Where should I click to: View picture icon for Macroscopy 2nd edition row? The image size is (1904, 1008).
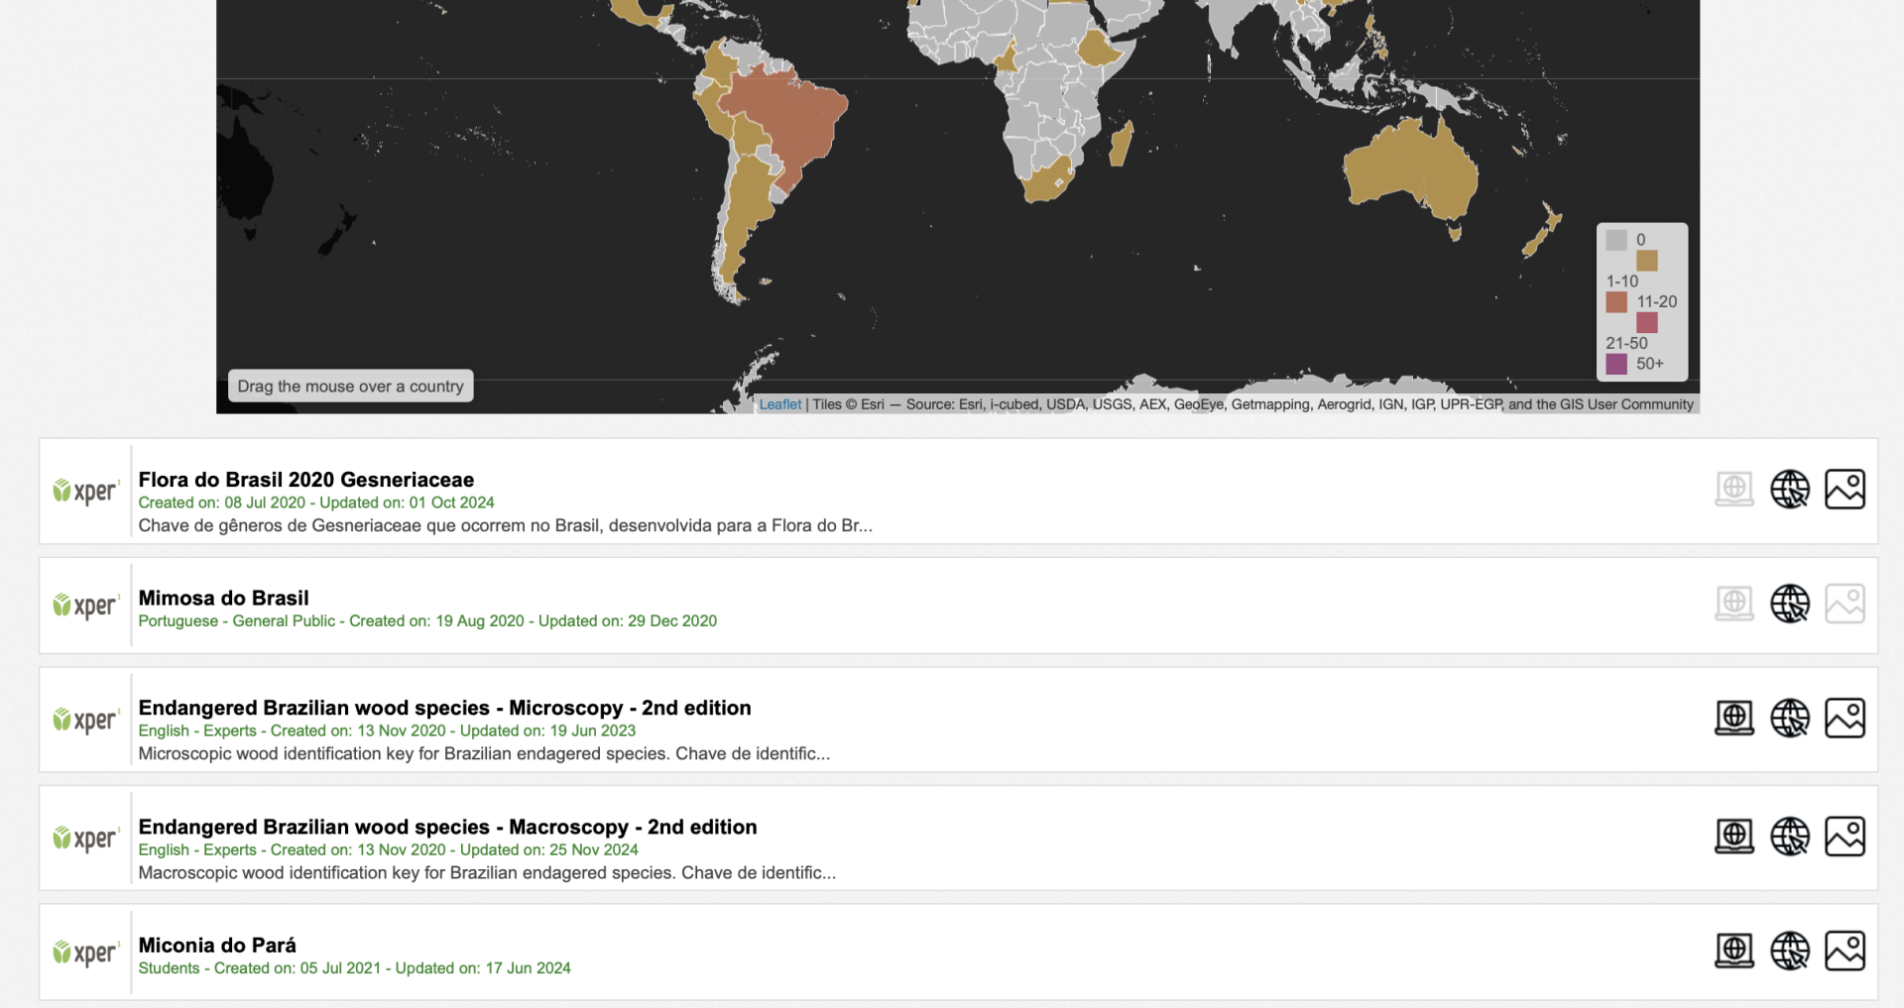coord(1844,837)
